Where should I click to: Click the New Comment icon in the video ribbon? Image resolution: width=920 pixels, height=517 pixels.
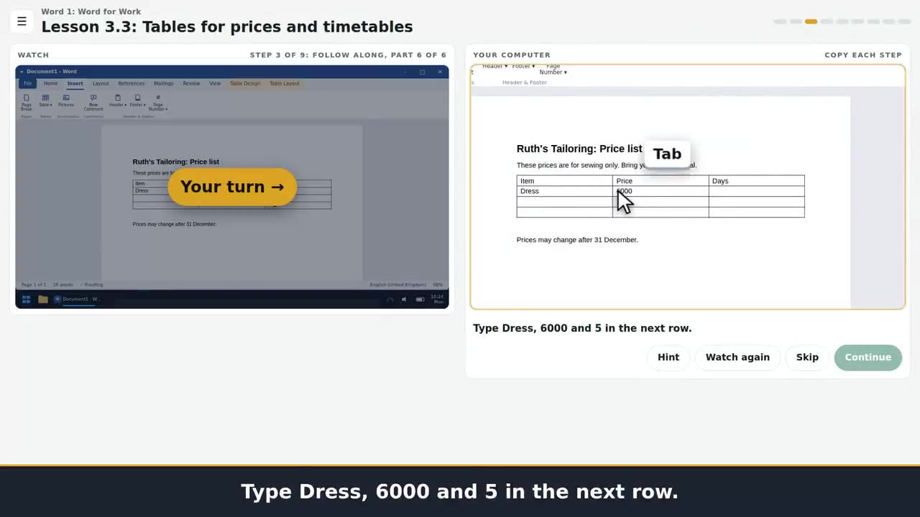click(x=93, y=102)
